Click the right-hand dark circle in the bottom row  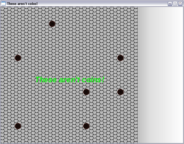86,126
